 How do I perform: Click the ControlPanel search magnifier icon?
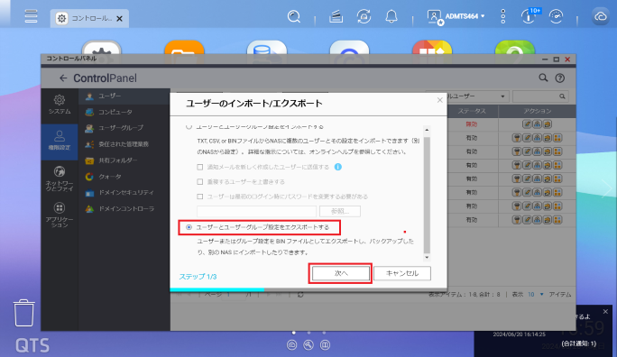pyautogui.click(x=543, y=78)
